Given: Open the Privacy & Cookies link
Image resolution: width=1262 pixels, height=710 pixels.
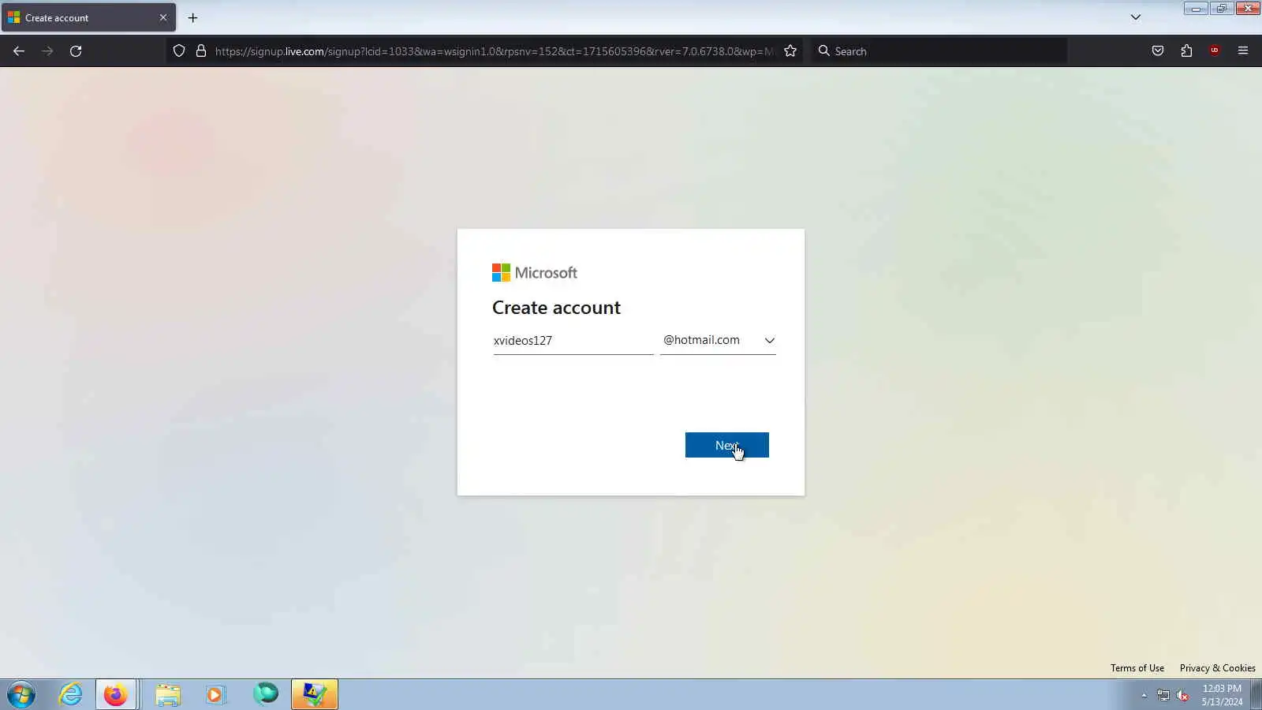Looking at the screenshot, I should click(x=1217, y=668).
